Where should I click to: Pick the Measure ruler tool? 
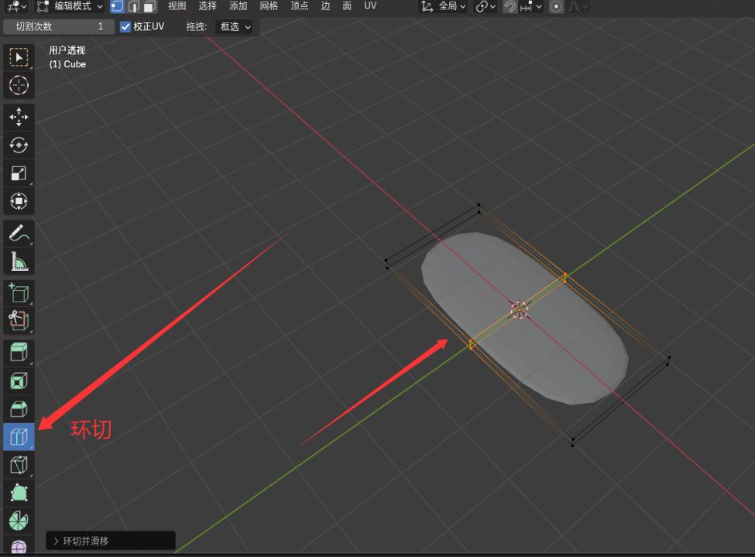(19, 262)
